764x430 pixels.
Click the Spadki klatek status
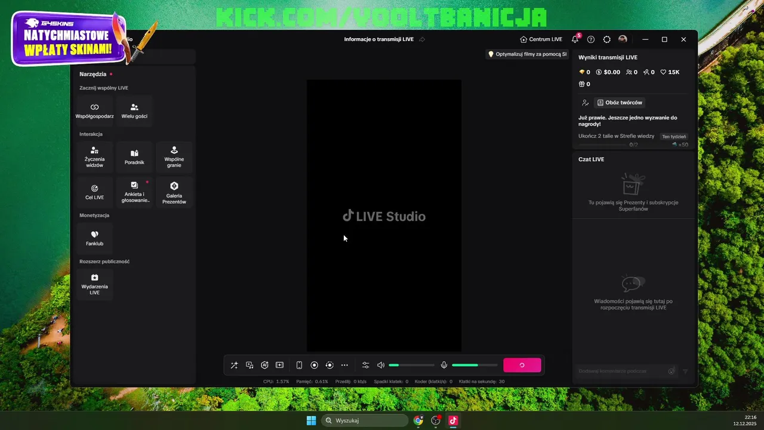pyautogui.click(x=391, y=381)
